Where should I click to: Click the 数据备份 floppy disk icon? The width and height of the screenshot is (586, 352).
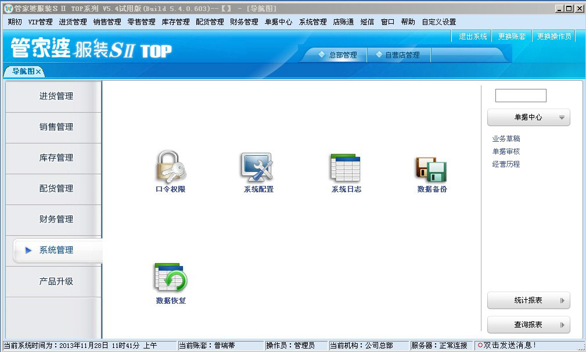[432, 168]
